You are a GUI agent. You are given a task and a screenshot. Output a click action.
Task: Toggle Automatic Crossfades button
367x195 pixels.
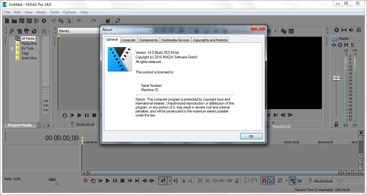[x=271, y=181]
